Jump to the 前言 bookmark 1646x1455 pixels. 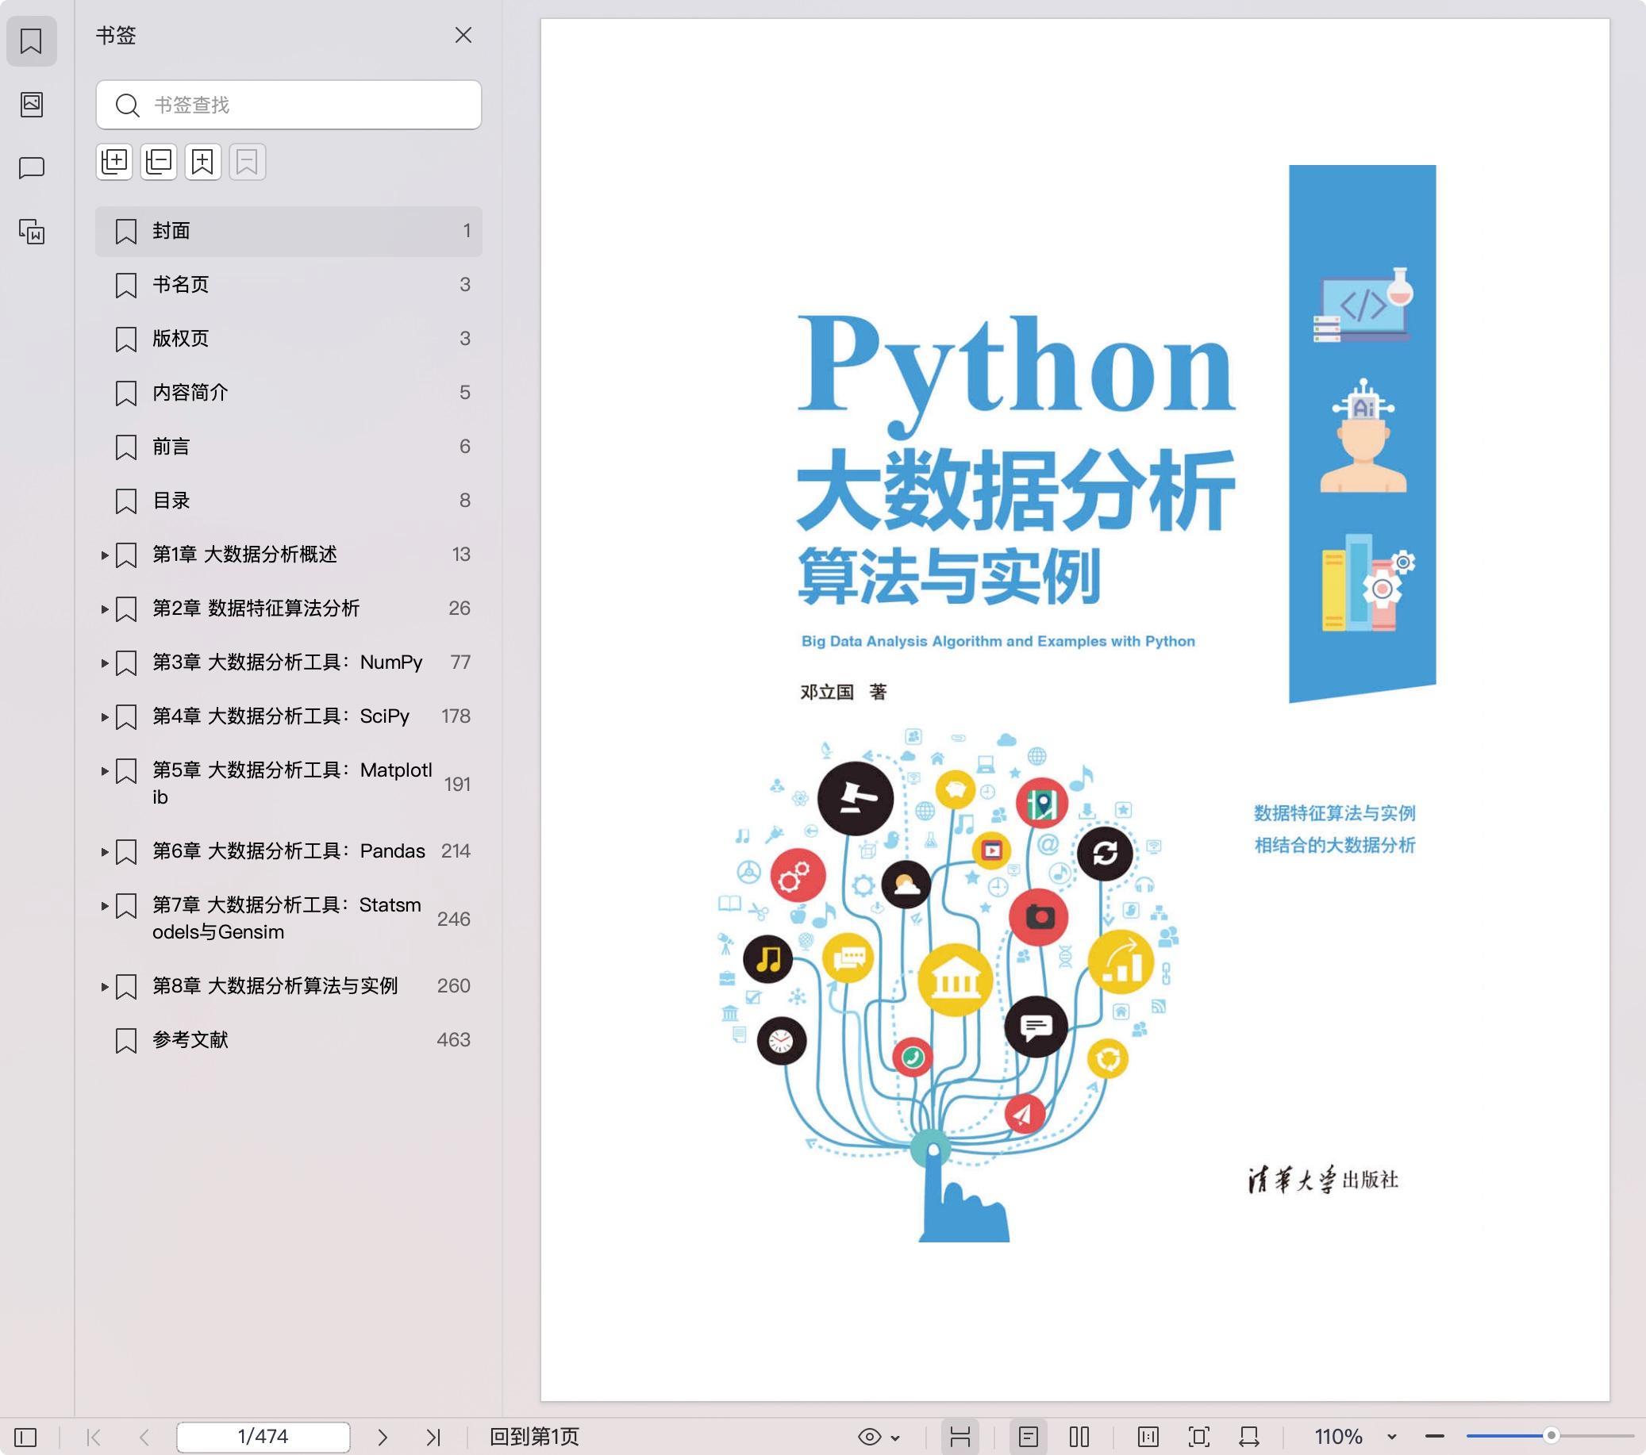point(288,447)
